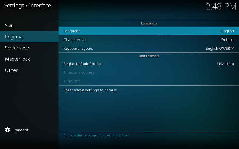Click the disabled Timezone row

click(x=148, y=81)
